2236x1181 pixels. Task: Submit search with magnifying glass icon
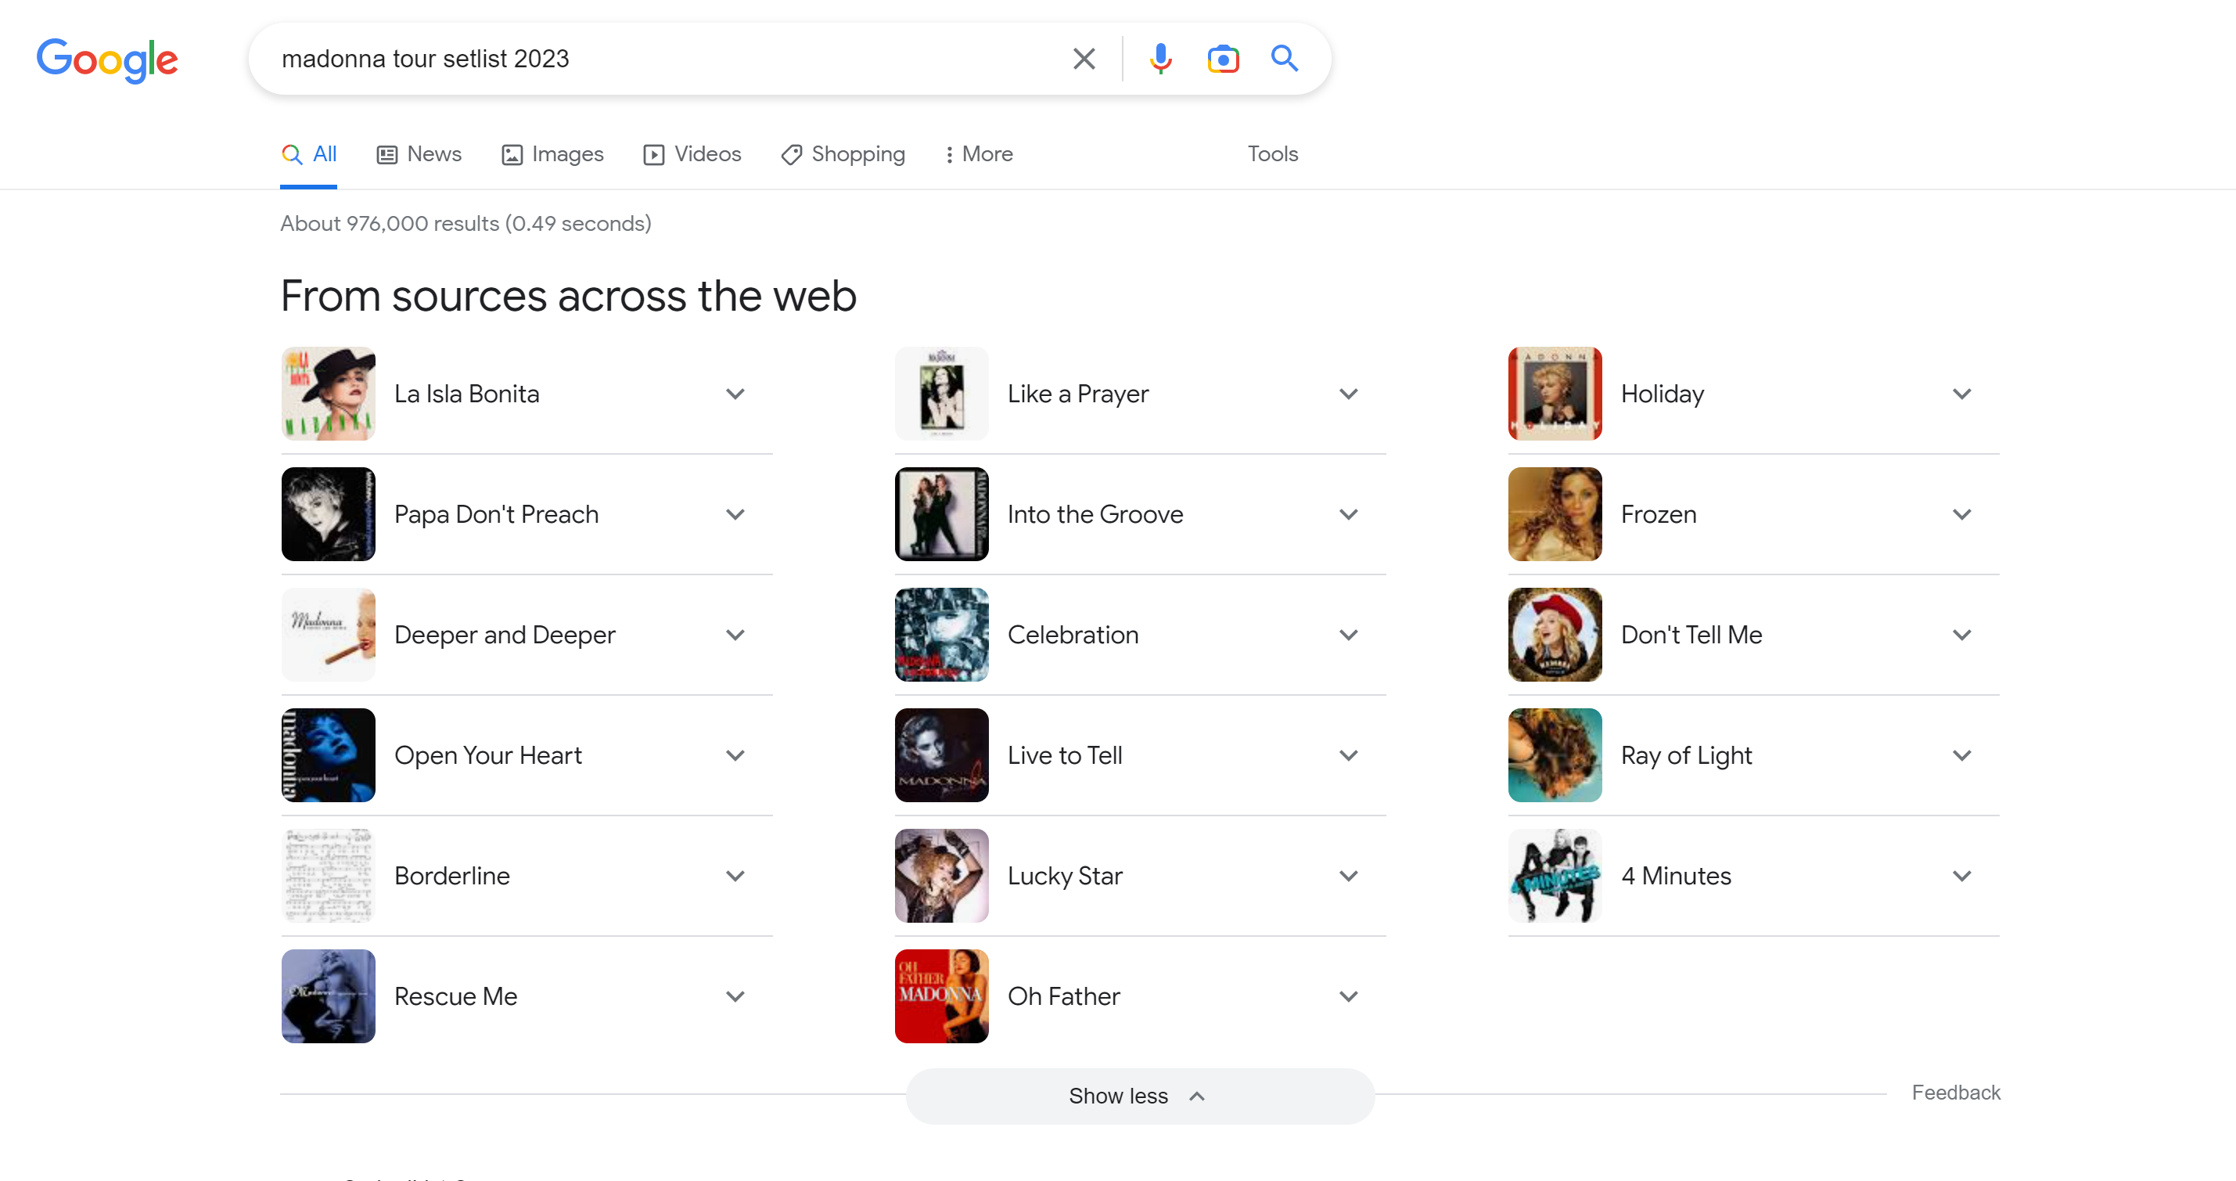[1285, 59]
